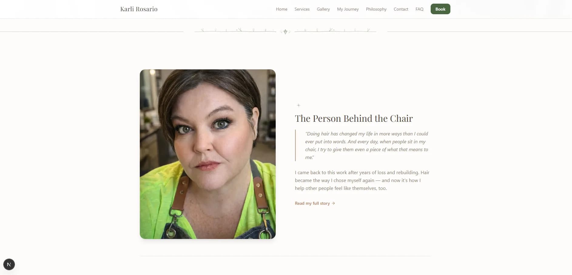Click The Person Behind the Chair heading
This screenshot has height=275, width=572.
[354, 118]
